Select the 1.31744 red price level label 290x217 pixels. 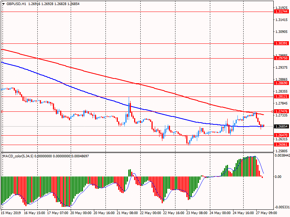pos(281,12)
